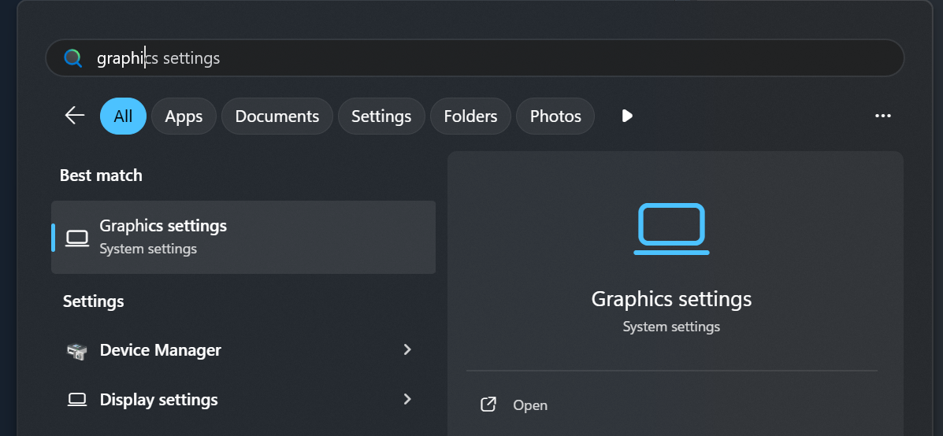Go back using the left arrow
The height and width of the screenshot is (436, 943).
[75, 116]
